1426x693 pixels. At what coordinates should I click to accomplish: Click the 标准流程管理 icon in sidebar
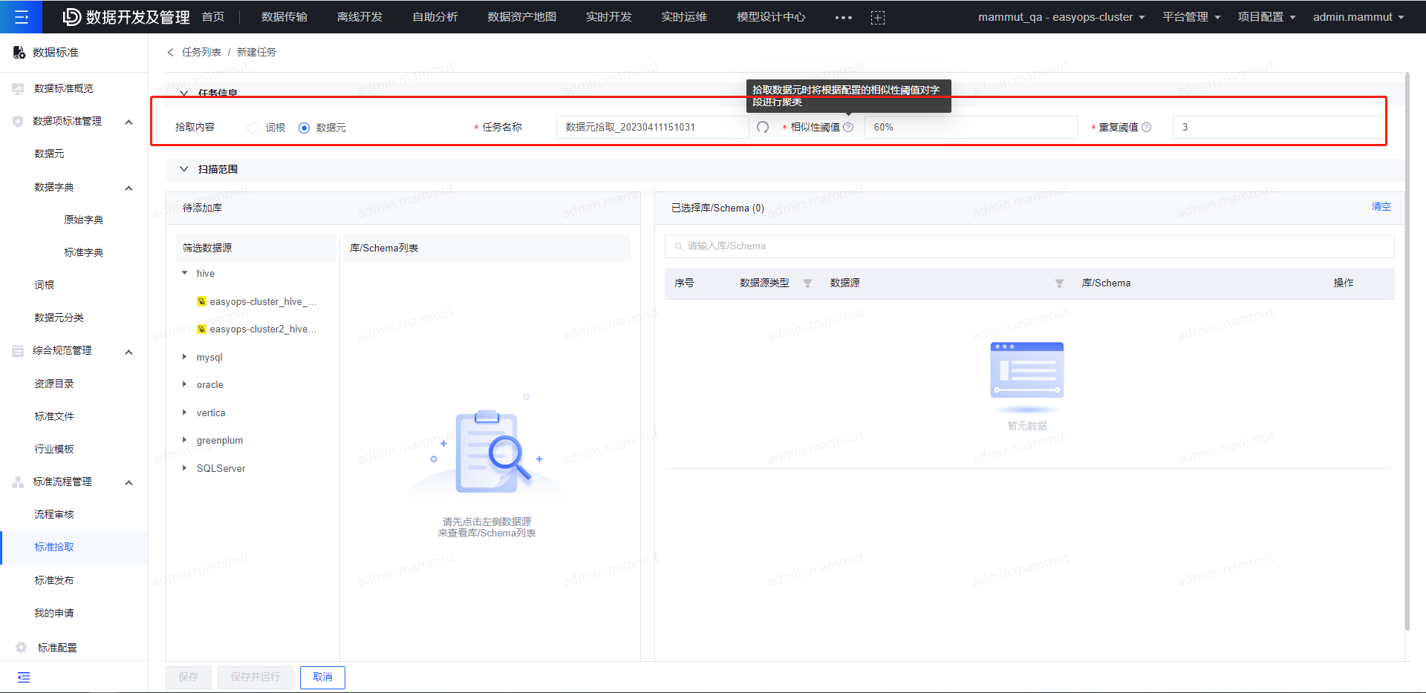pyautogui.click(x=18, y=482)
